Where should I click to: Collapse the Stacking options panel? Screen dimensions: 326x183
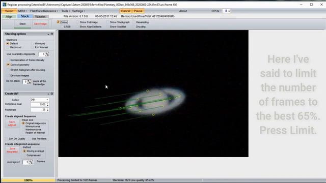point(48,34)
